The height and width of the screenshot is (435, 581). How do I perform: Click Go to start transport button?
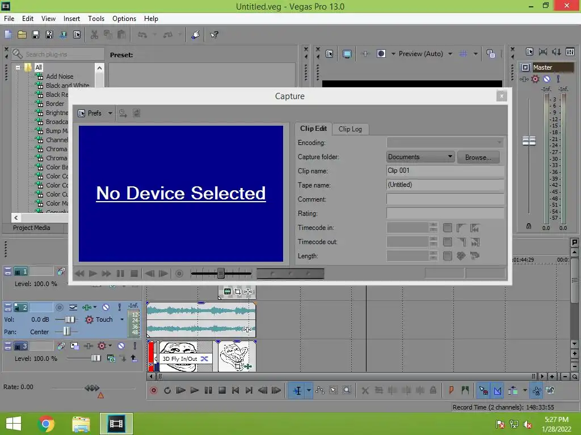point(235,390)
